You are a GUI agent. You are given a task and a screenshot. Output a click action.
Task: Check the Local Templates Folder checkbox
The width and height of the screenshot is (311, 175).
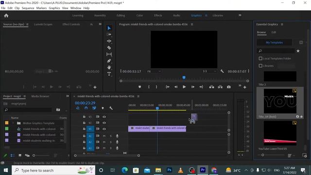(260, 58)
